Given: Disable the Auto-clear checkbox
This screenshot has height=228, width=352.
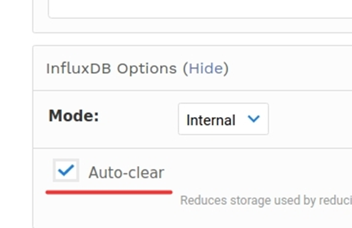Looking at the screenshot, I should tap(66, 170).
